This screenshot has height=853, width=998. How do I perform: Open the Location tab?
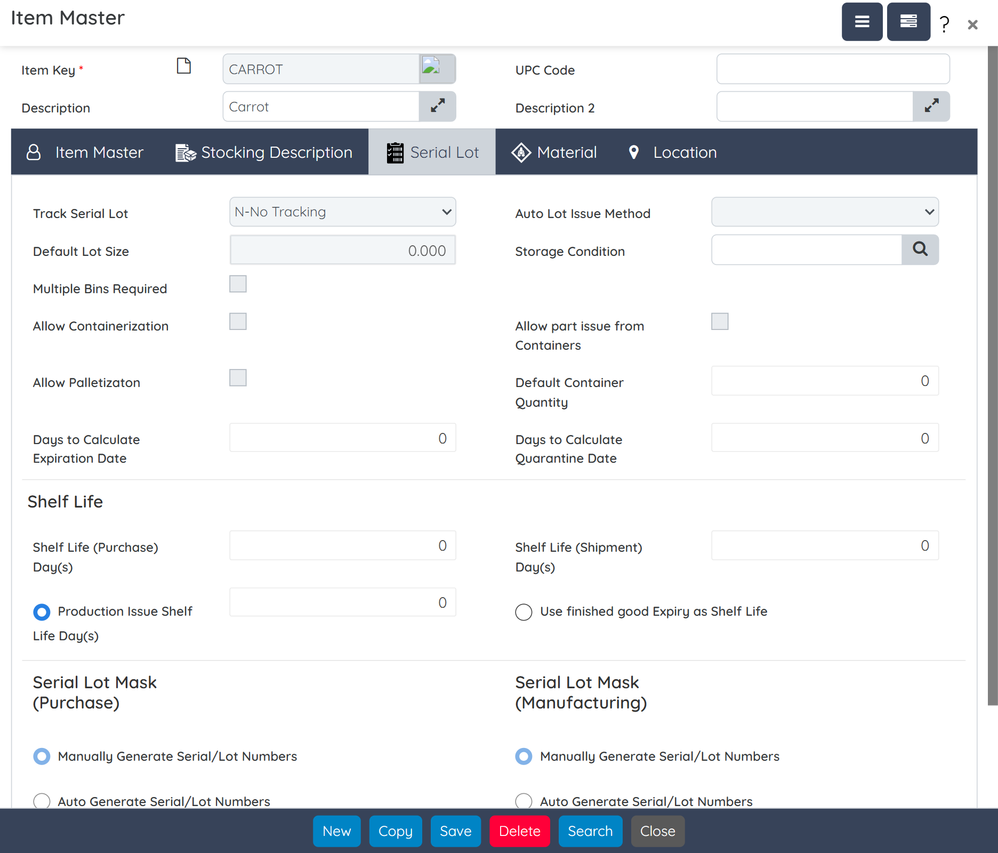(672, 152)
